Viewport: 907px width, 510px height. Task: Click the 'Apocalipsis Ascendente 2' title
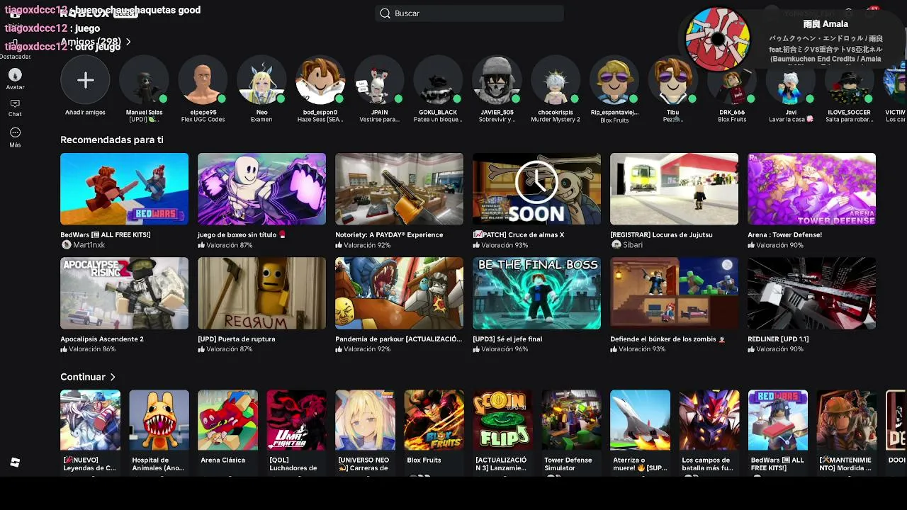(102, 339)
